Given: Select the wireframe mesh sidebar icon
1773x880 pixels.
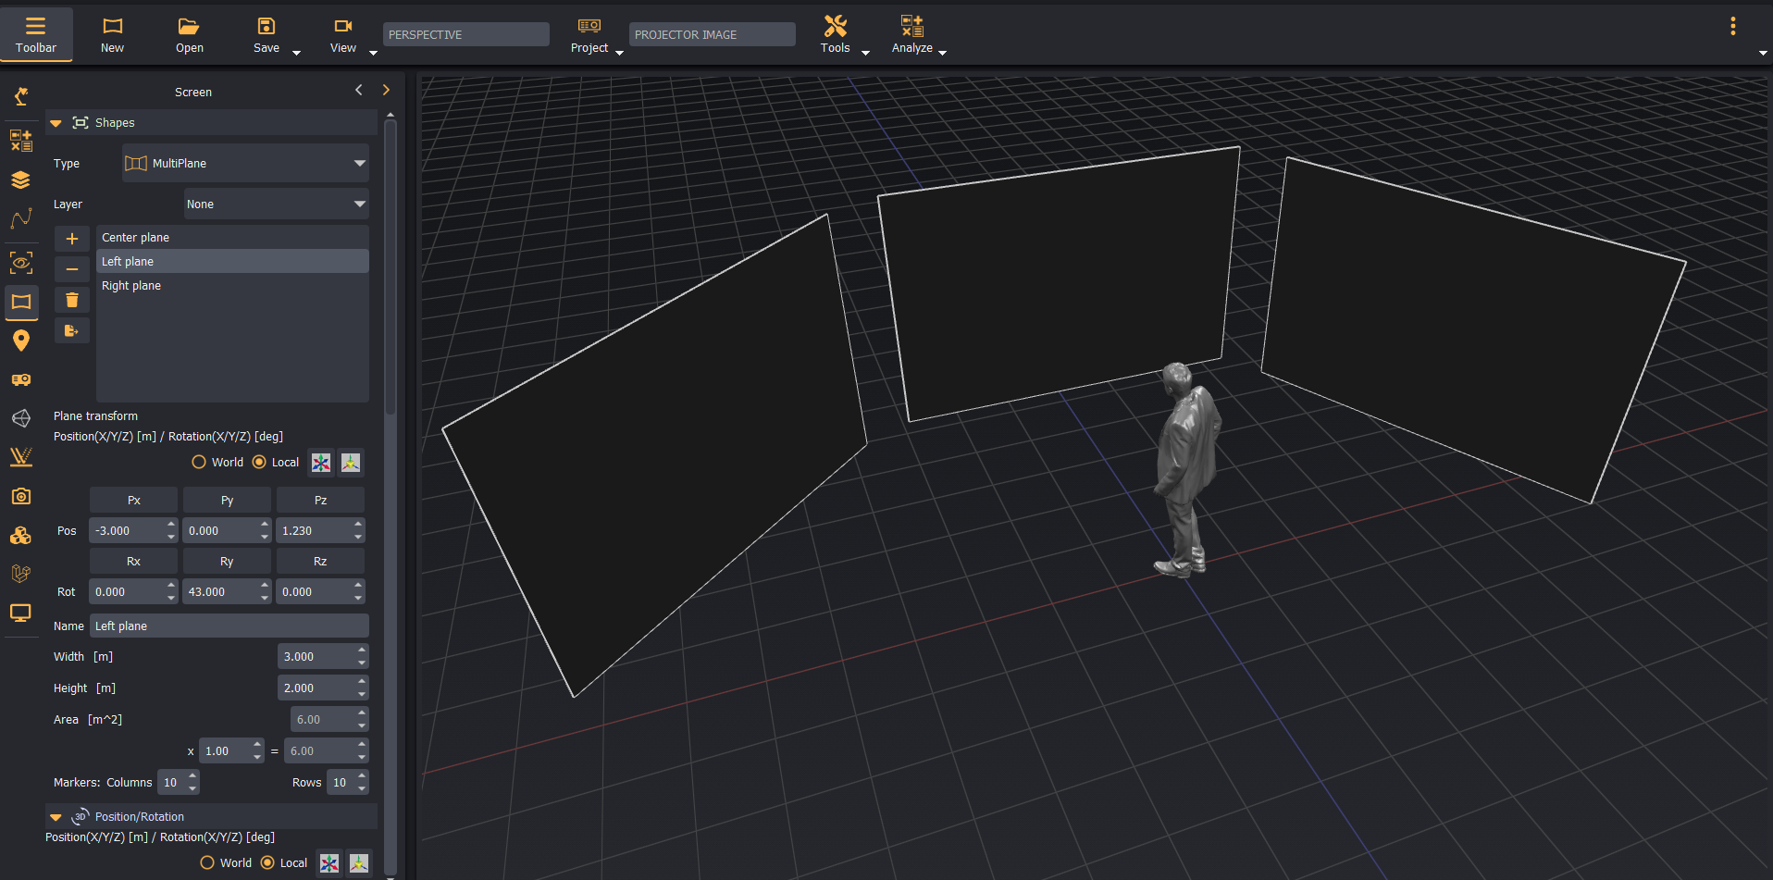Looking at the screenshot, I should click(x=21, y=418).
